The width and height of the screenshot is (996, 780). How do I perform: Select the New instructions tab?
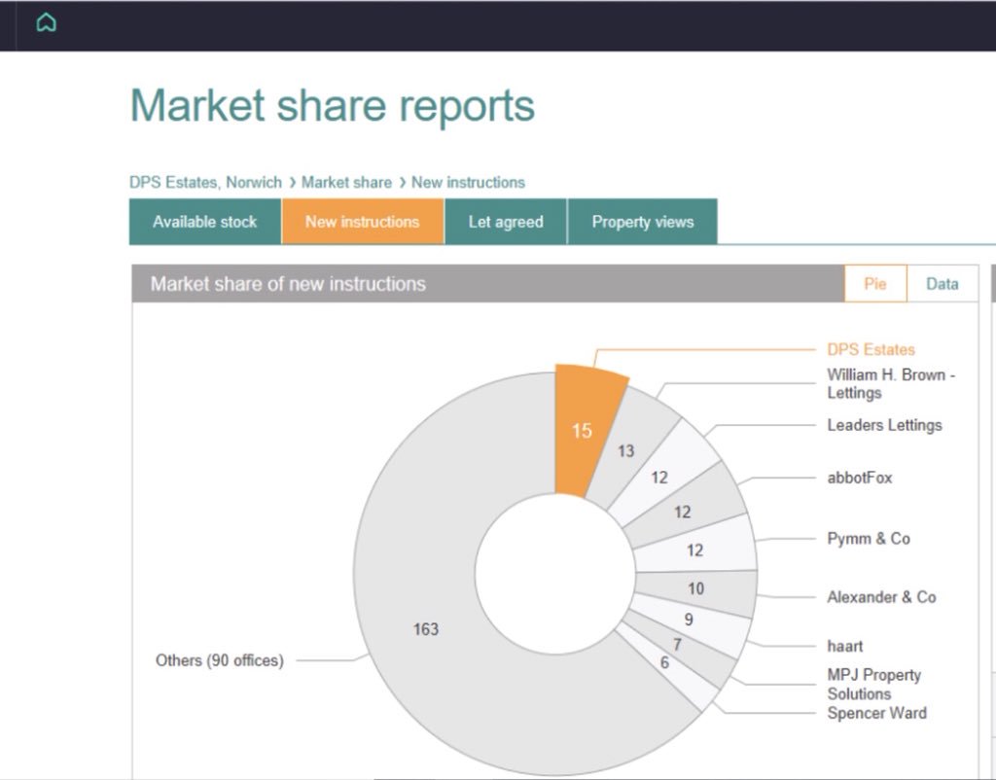(x=363, y=222)
